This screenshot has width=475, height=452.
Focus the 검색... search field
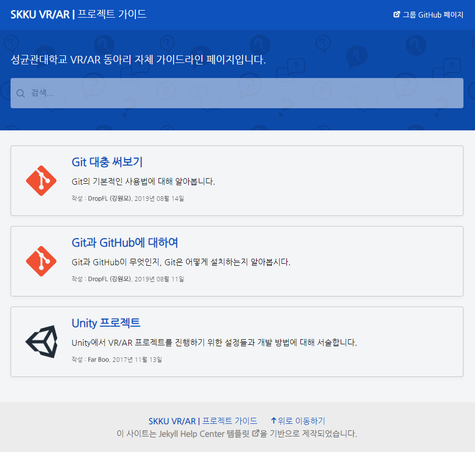237,93
